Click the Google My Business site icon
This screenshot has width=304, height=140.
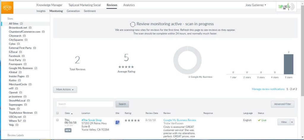tap(117, 122)
